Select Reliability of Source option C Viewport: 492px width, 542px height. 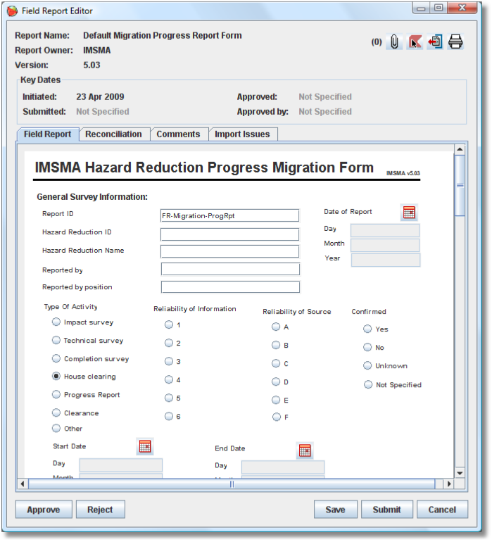point(276,364)
